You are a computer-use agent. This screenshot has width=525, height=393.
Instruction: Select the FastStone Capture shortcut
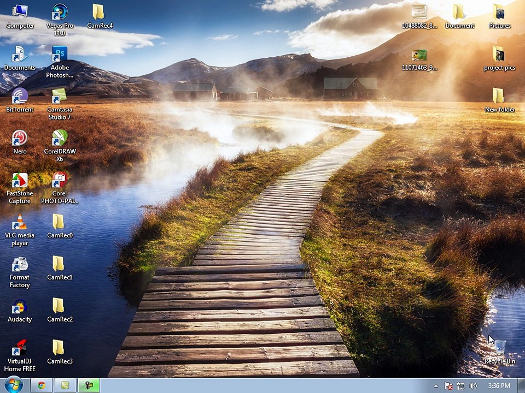(x=20, y=188)
